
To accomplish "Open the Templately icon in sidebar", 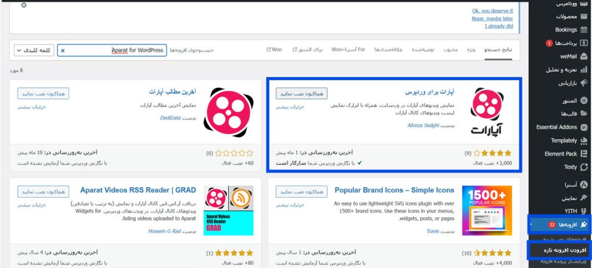I will pyautogui.click(x=583, y=140).
